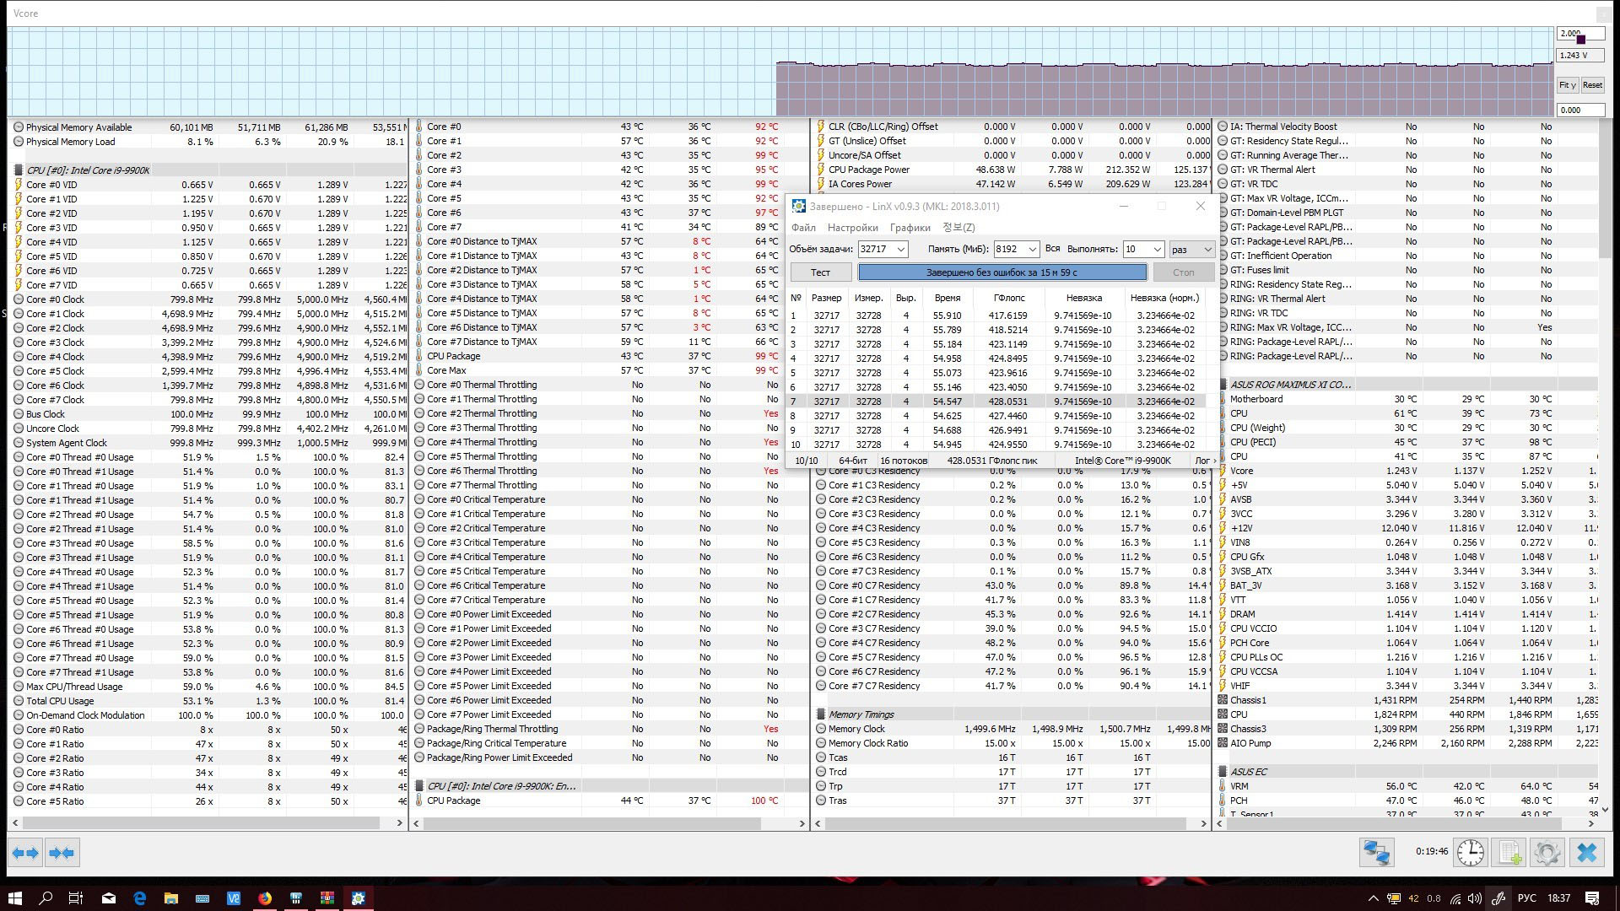The image size is (1620, 911).
Task: Click the logging sheet with plus icon
Action: tap(1509, 853)
